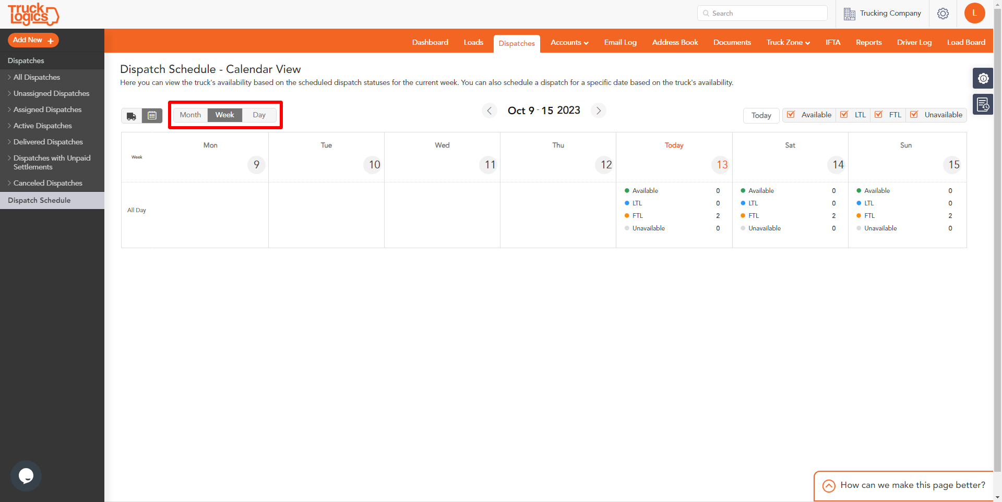Expand the Assigned Dispatches sidebar entry

(47, 109)
